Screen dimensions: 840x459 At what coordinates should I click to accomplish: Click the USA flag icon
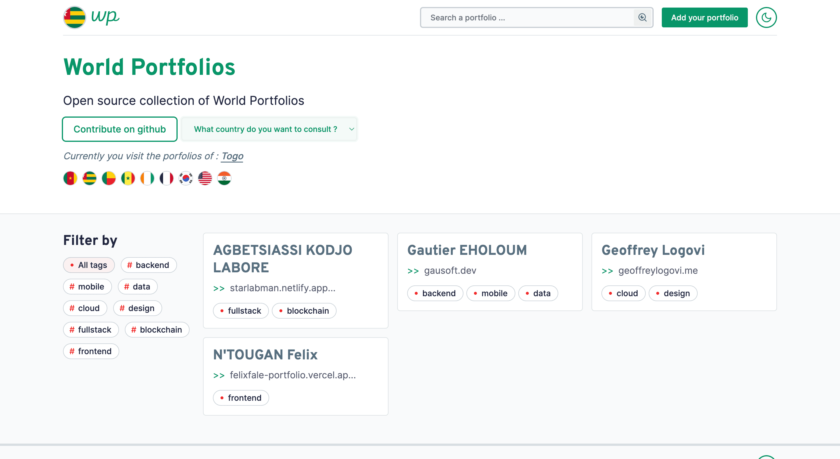coord(205,178)
